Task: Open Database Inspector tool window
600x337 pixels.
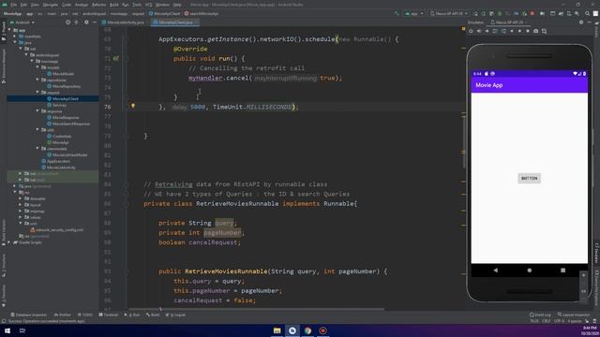Action: tap(29, 315)
